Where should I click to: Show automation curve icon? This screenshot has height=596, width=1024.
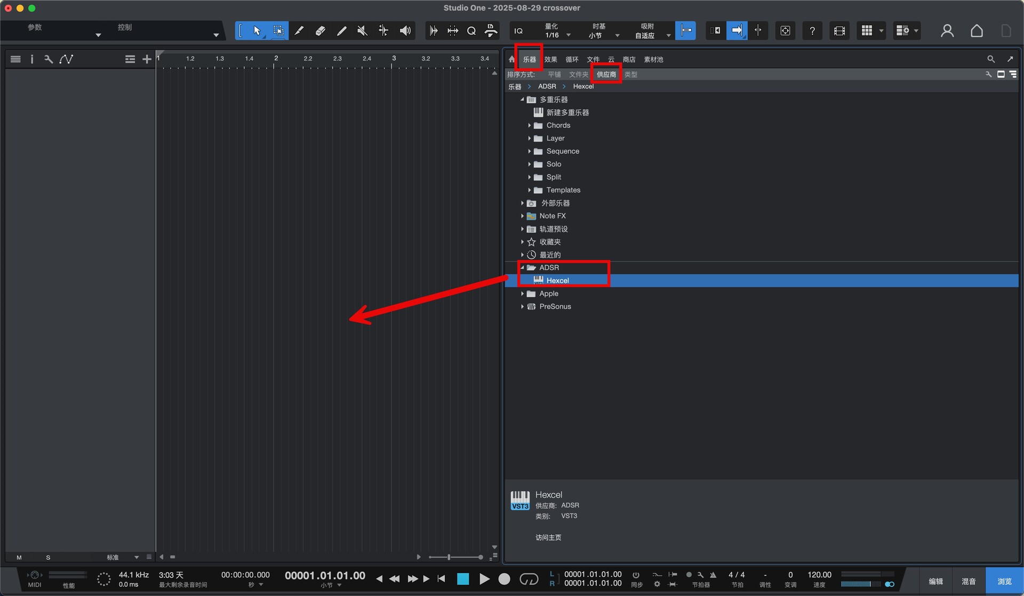tap(66, 59)
